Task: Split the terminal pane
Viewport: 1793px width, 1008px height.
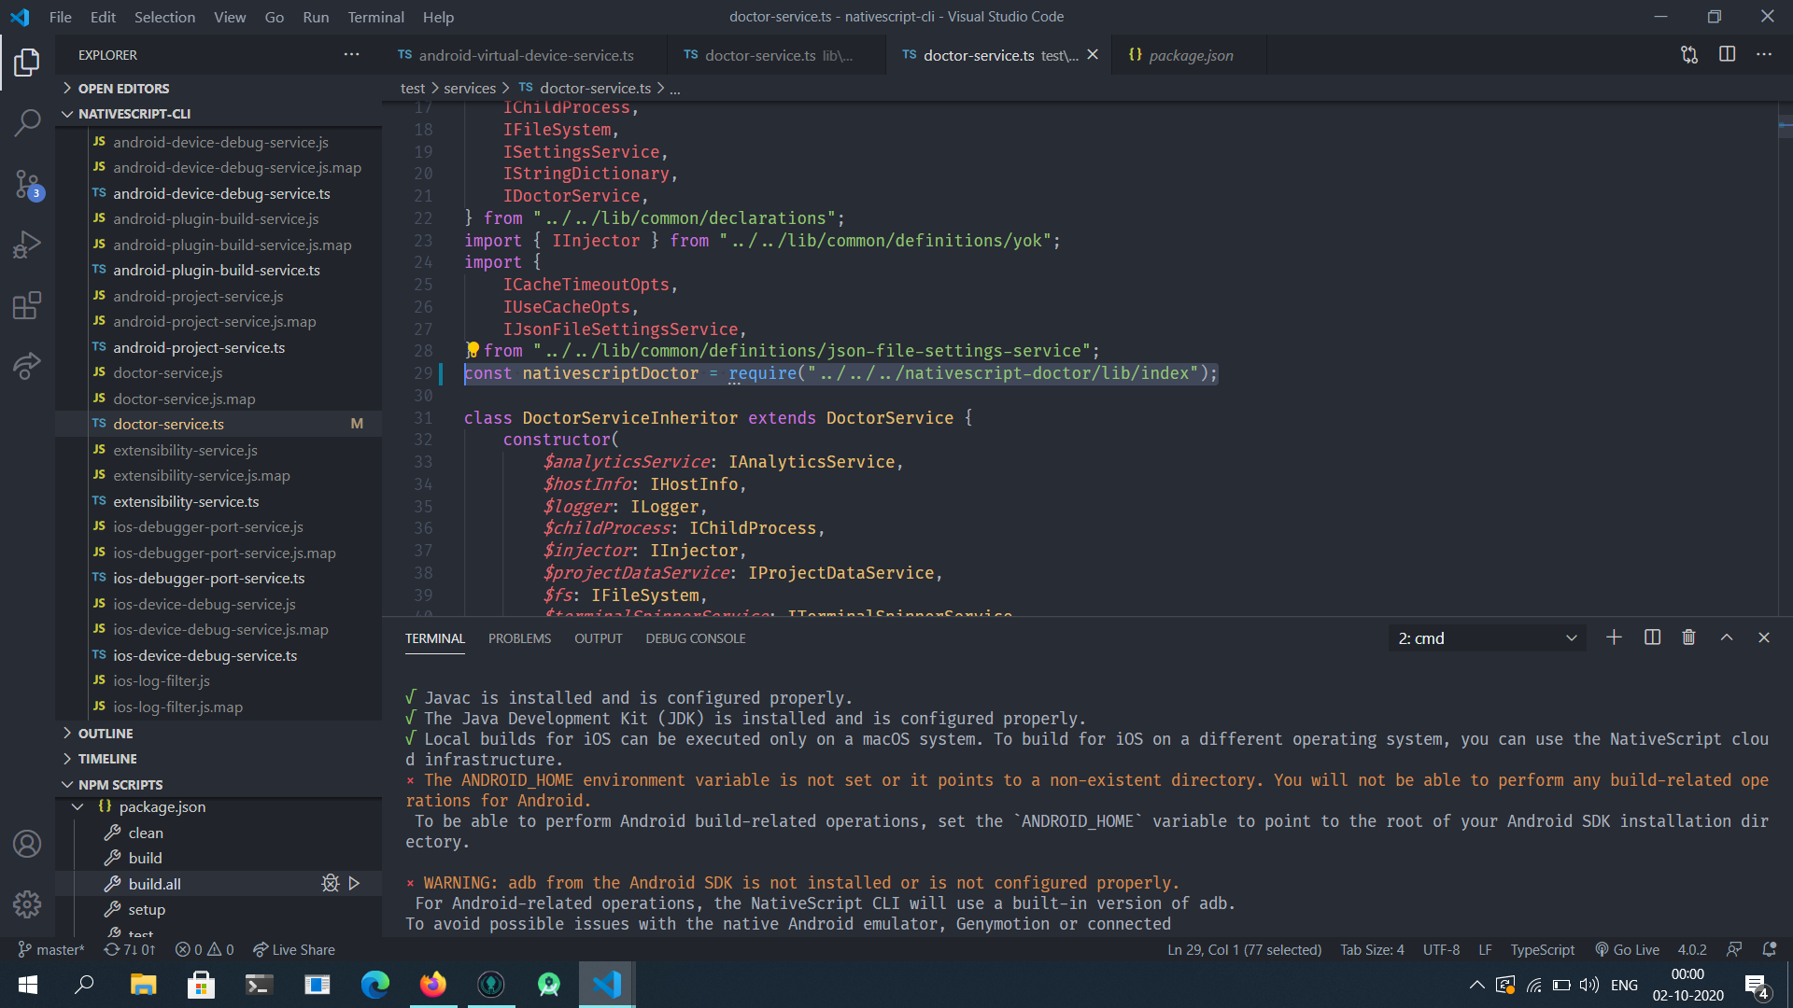Action: pos(1652,637)
